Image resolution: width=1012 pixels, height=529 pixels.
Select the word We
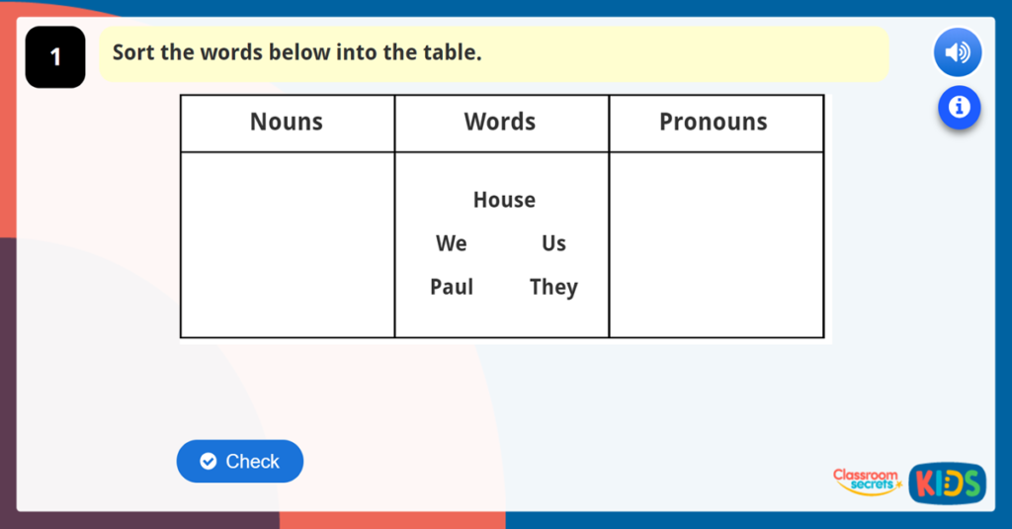click(451, 243)
